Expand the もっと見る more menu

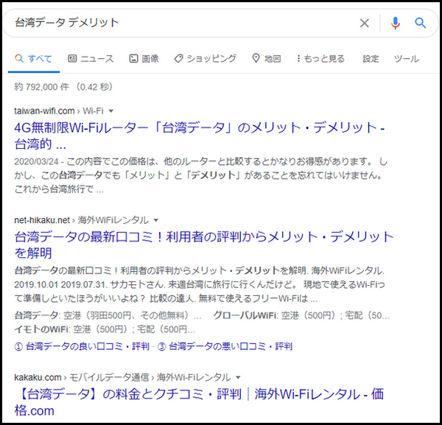(320, 59)
